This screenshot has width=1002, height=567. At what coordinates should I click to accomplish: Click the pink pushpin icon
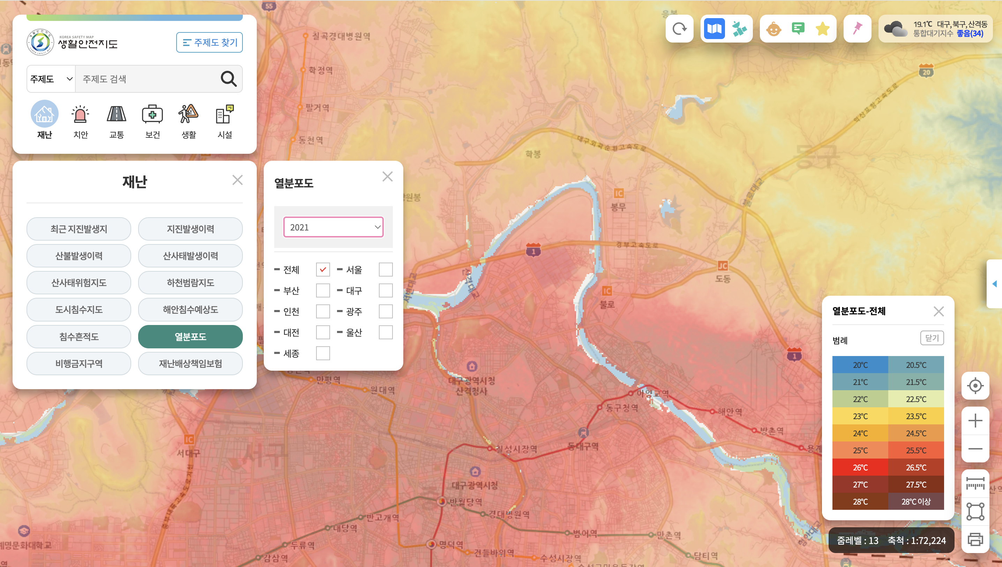coord(857,29)
